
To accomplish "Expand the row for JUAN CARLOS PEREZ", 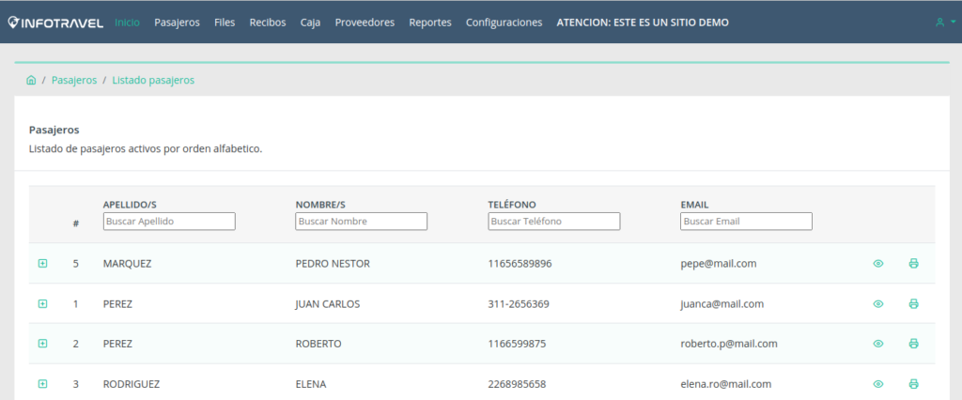I will coord(42,303).
